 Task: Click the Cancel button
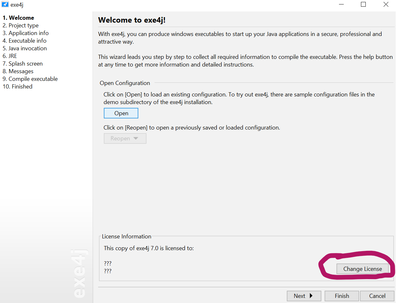377,296
